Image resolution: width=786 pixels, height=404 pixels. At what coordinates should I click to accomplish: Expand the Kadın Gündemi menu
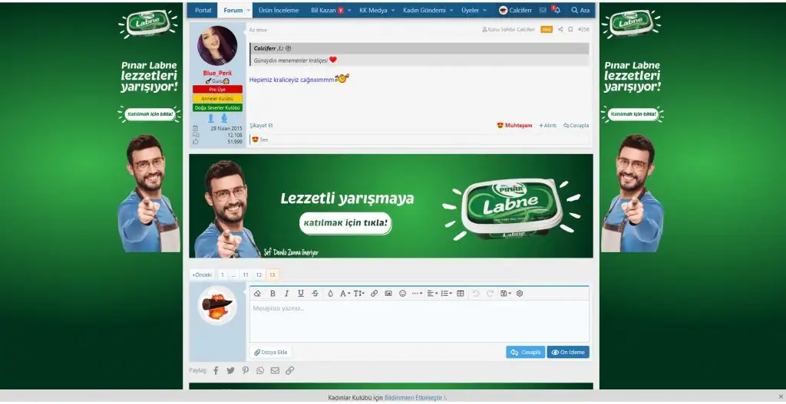pyautogui.click(x=451, y=11)
